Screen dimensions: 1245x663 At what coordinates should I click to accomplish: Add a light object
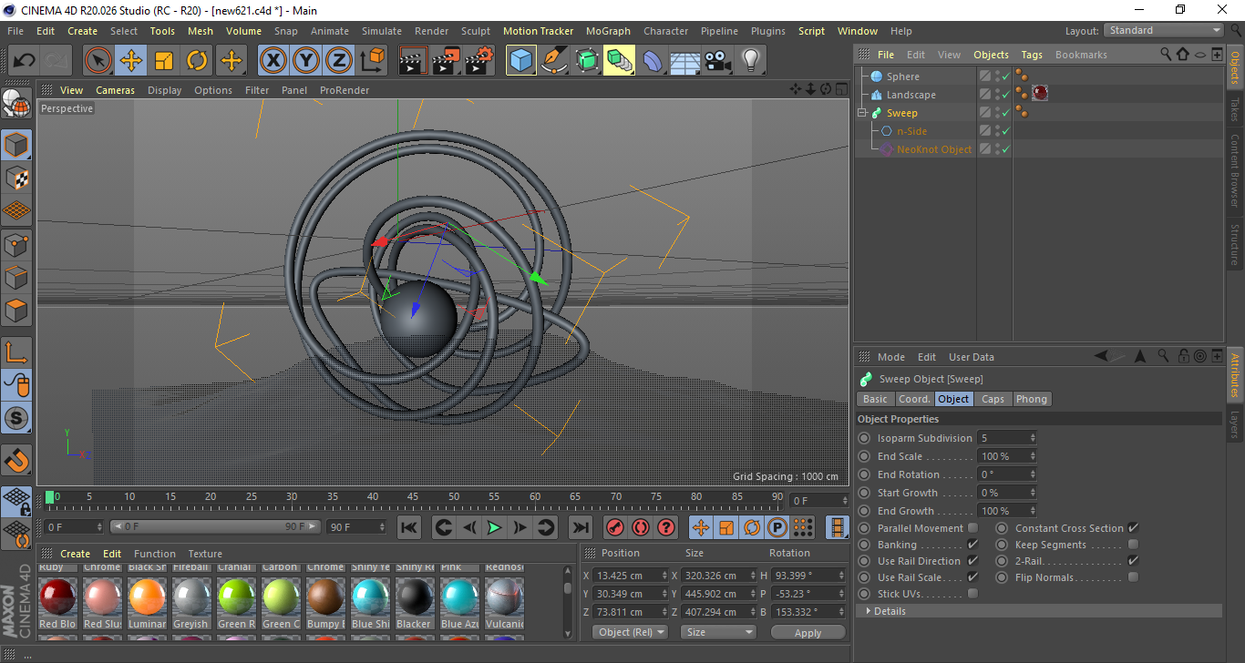click(x=750, y=61)
